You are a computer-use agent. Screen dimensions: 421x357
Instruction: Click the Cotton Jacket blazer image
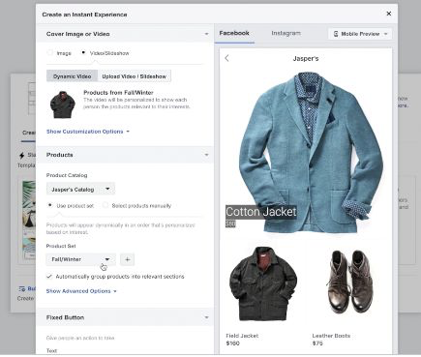pos(311,152)
